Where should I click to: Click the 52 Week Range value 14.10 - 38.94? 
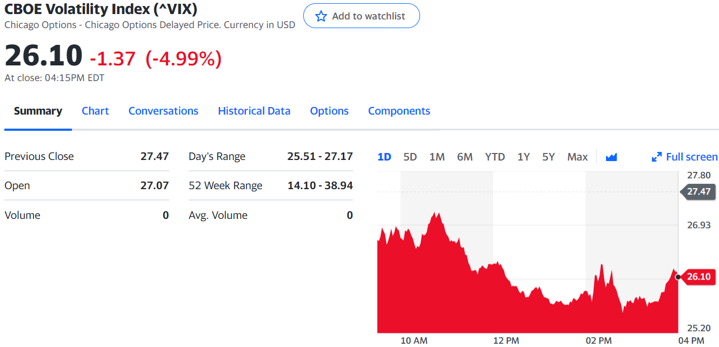tap(320, 185)
